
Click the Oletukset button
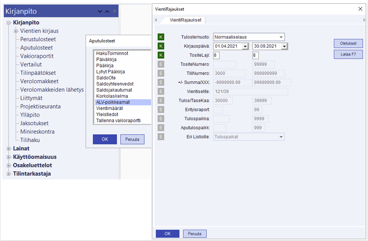click(348, 43)
